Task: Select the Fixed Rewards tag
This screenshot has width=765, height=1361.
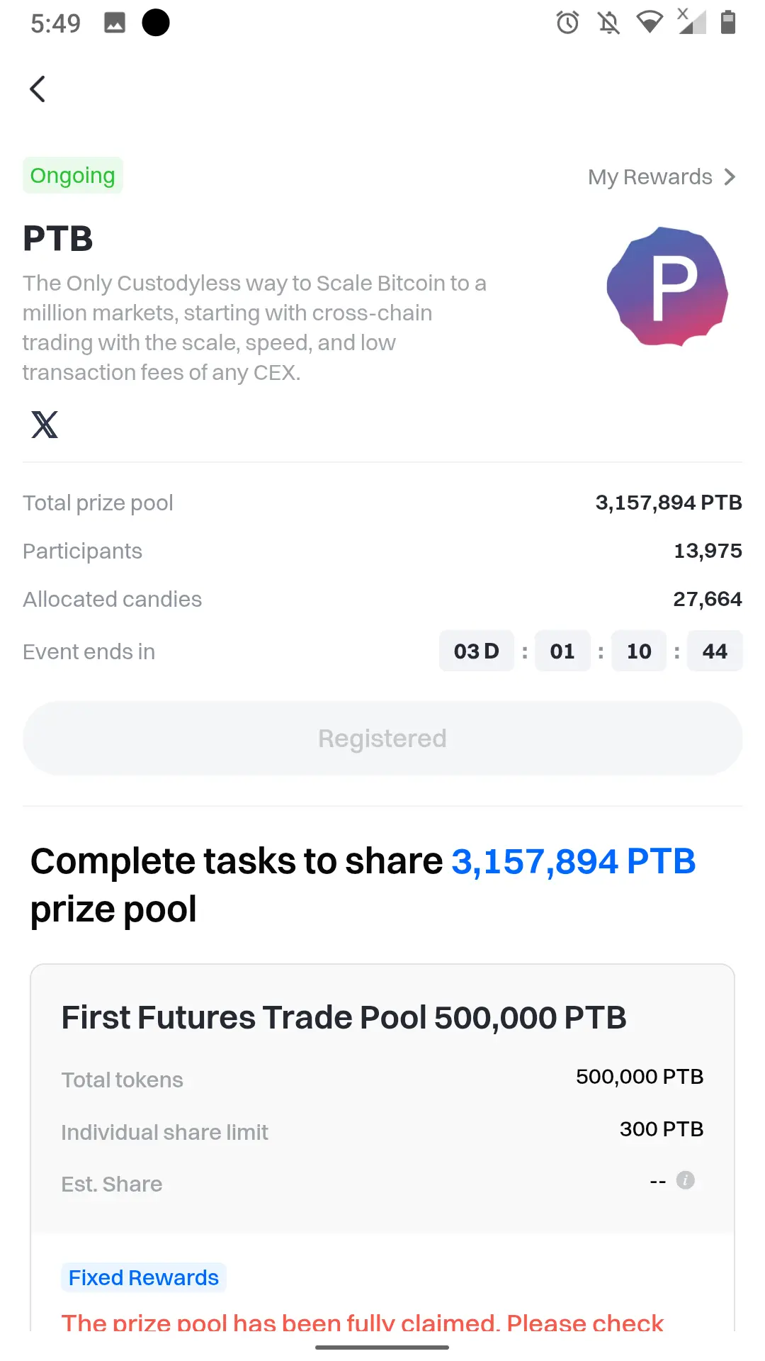Action: (x=144, y=1277)
